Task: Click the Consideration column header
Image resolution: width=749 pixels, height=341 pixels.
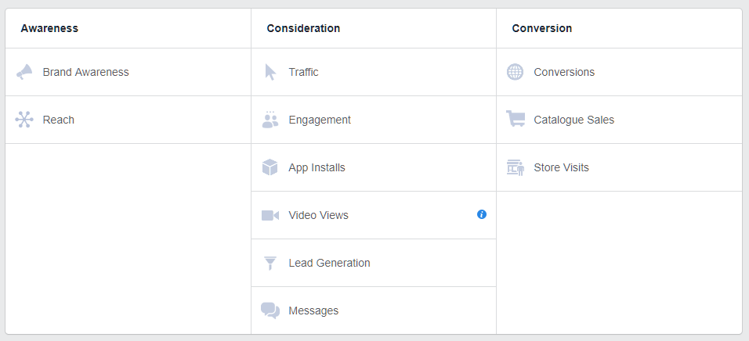Action: tap(303, 28)
